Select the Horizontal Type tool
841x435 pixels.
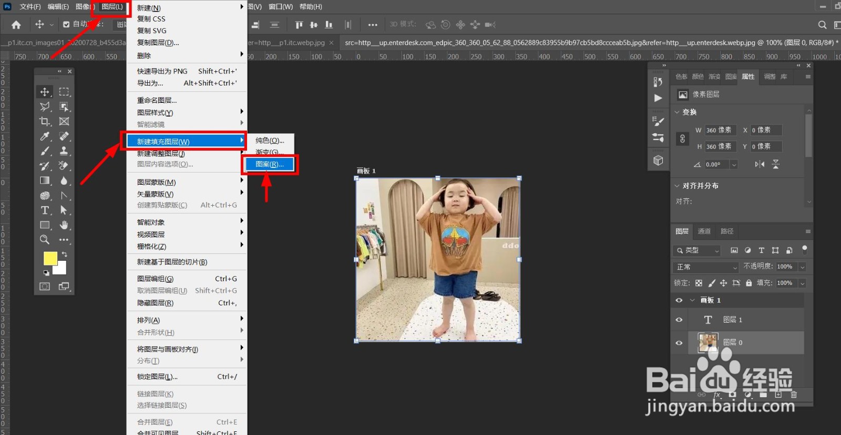click(45, 210)
